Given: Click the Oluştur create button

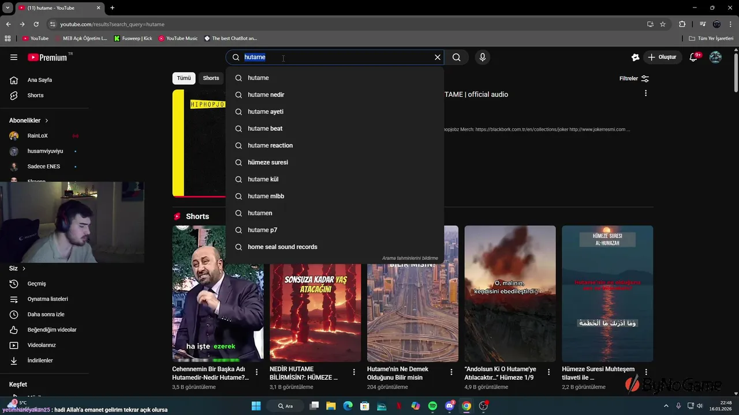Looking at the screenshot, I should point(662,57).
